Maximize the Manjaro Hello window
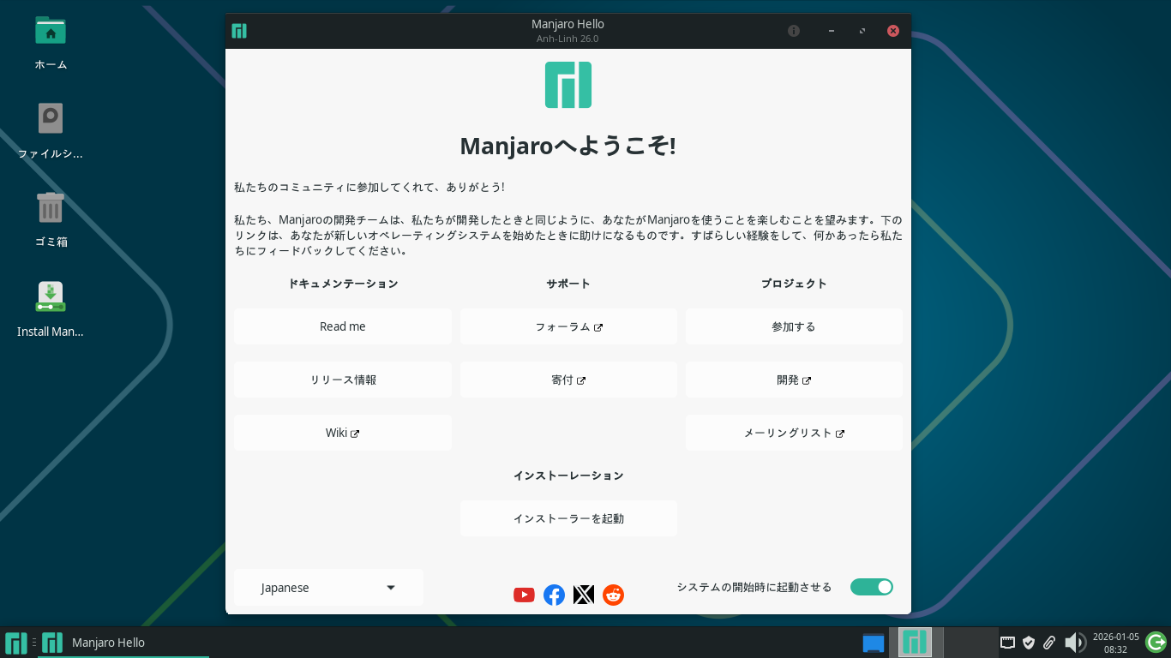1171x658 pixels. click(862, 31)
